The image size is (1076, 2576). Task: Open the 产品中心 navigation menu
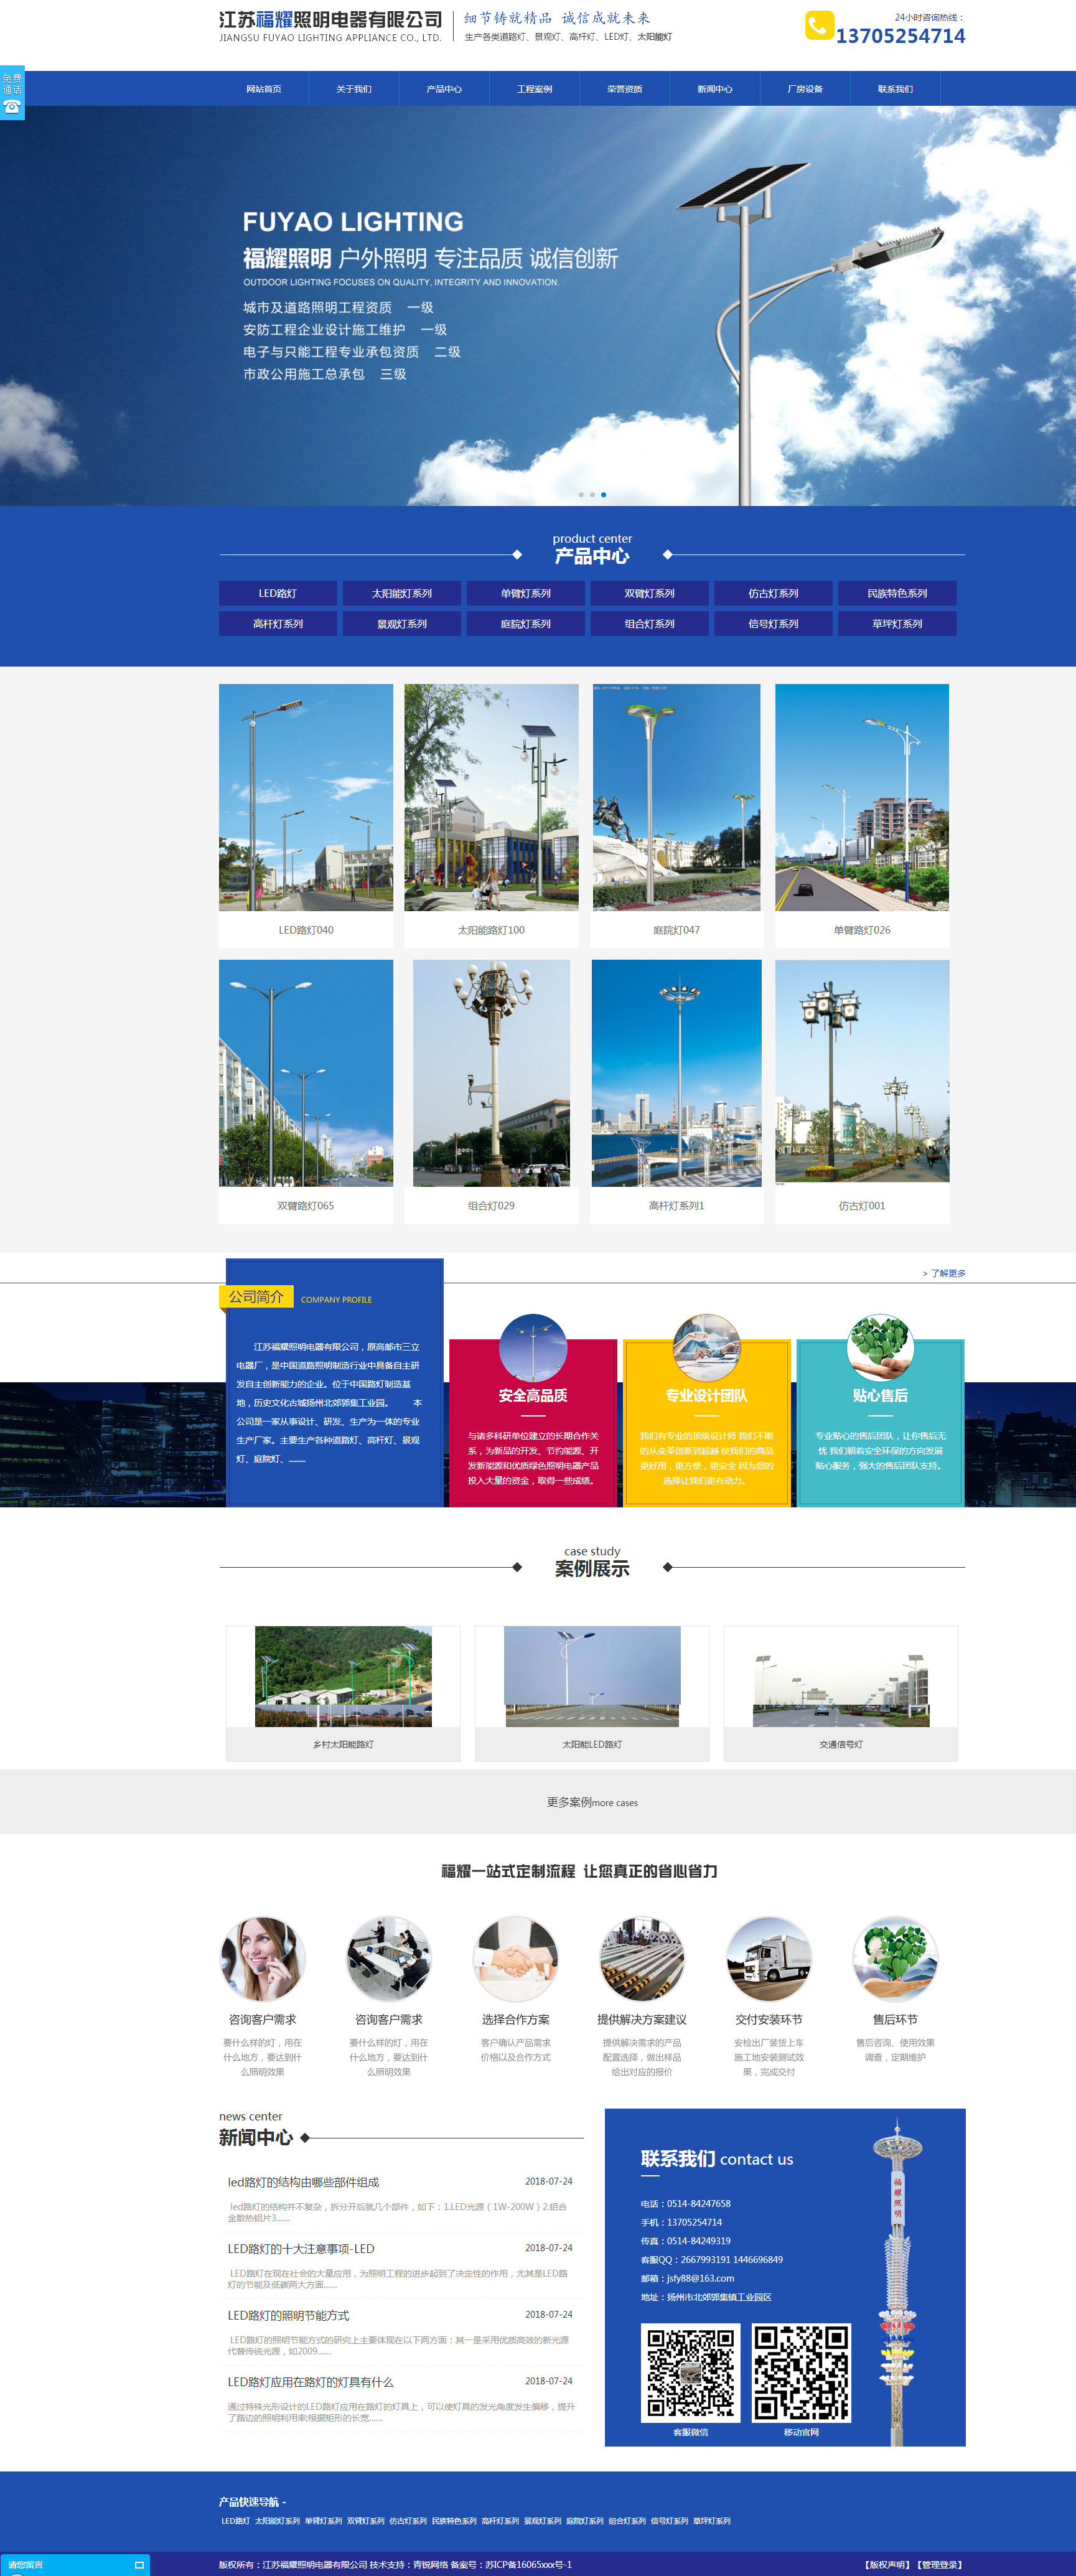(x=444, y=89)
